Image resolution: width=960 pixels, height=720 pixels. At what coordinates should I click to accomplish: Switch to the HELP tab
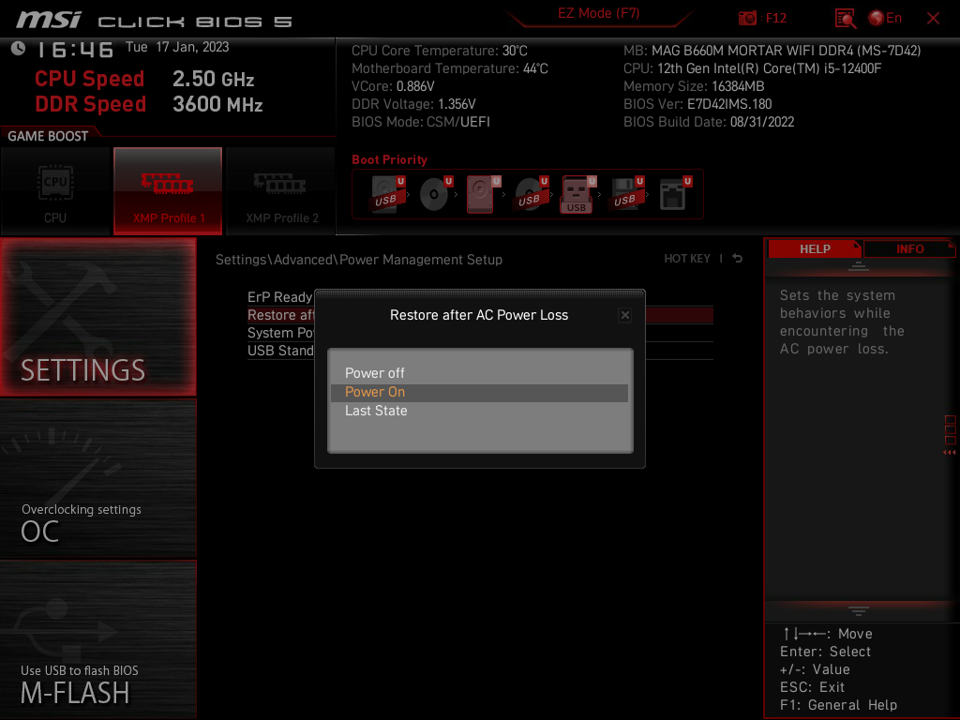point(815,249)
